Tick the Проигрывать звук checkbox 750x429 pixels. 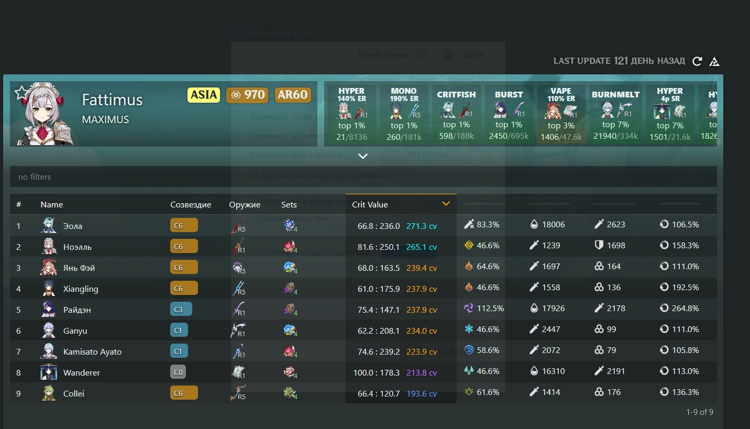click(x=255, y=218)
